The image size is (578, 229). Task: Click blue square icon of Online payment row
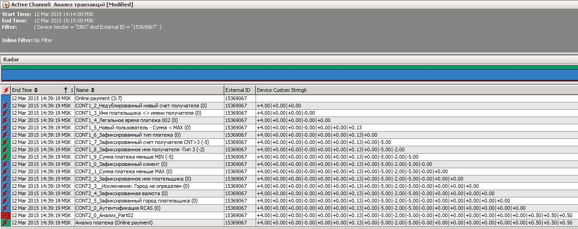[5, 98]
